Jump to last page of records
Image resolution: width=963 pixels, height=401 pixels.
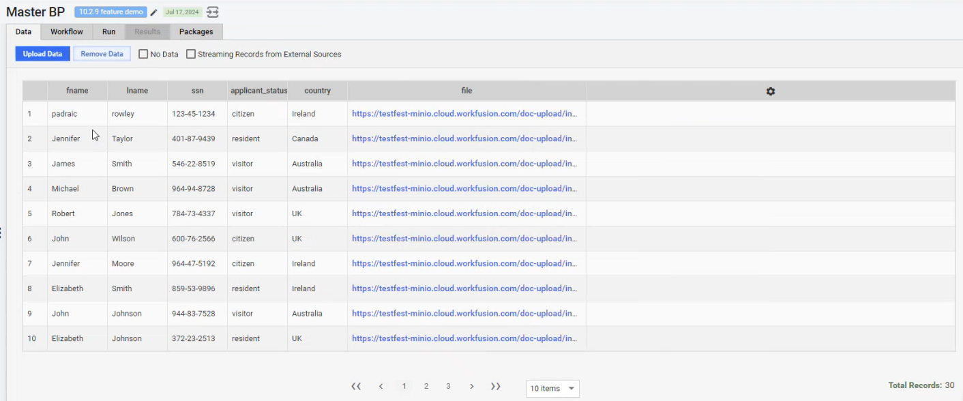click(496, 387)
